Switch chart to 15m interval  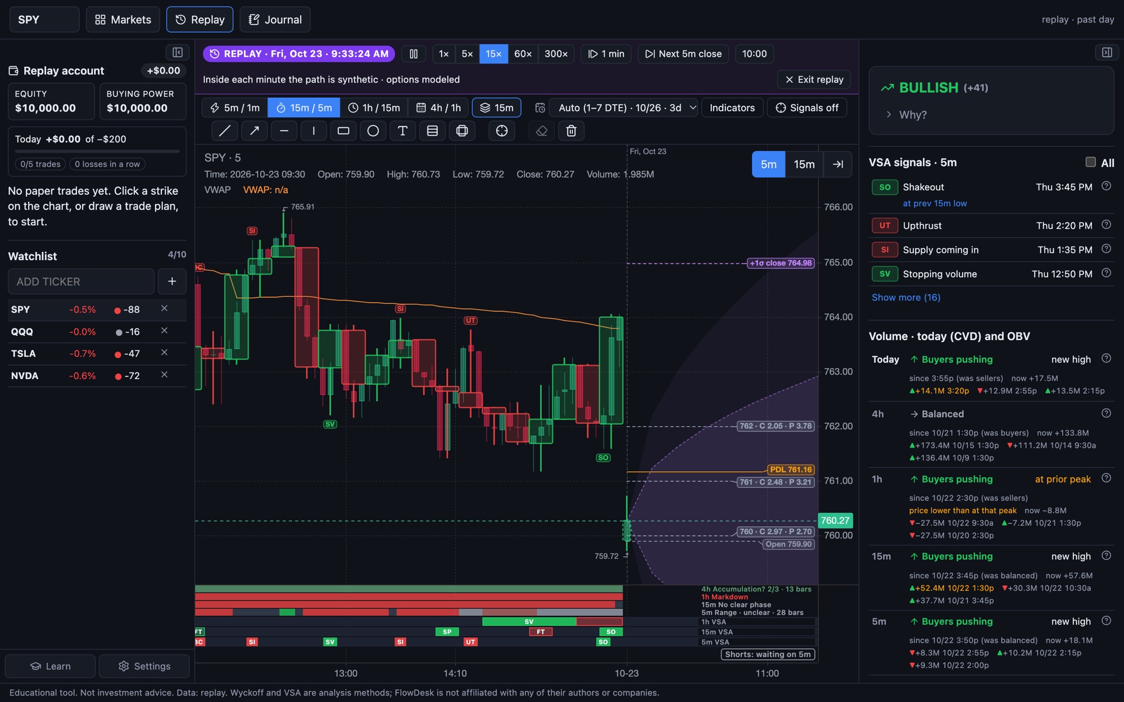click(804, 164)
